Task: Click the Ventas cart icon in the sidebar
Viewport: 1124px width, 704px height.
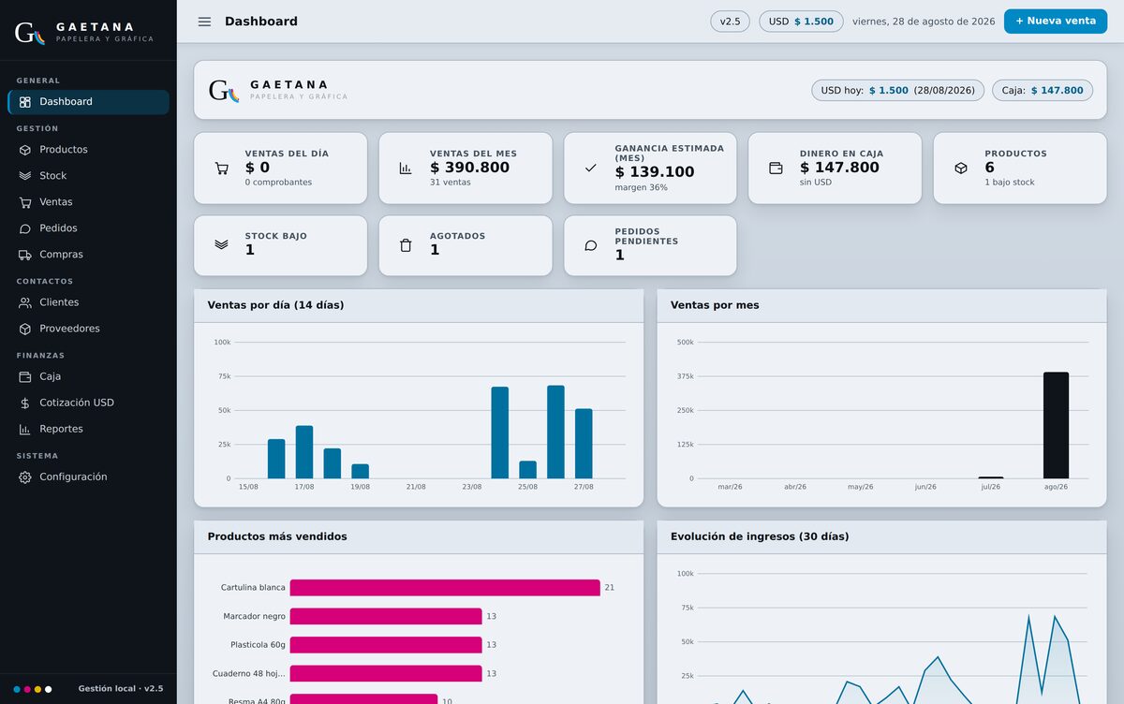Action: tap(25, 202)
